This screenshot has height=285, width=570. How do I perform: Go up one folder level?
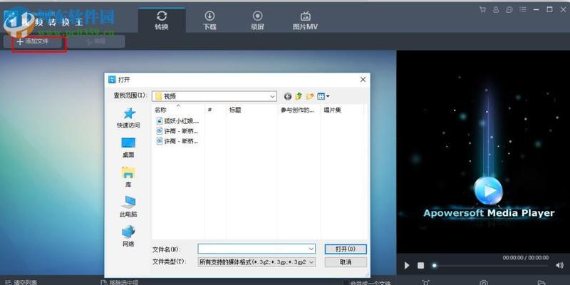299,96
